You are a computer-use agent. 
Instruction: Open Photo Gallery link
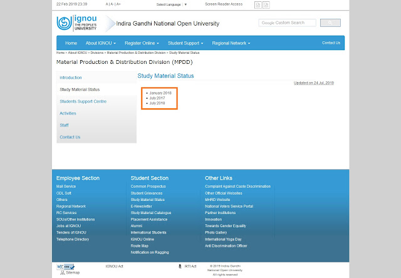[216, 233]
